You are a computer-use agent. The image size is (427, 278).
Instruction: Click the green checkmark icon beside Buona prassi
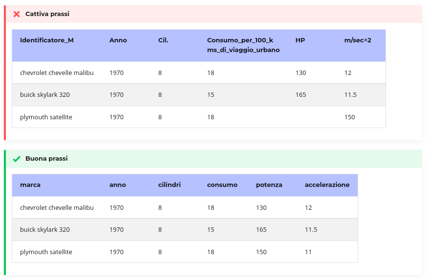(x=17, y=159)
